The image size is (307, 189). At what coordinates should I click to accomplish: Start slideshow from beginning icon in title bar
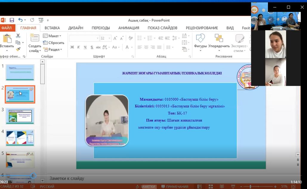point(41,20)
